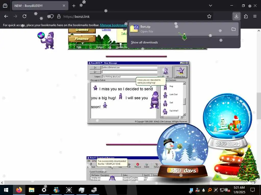Screen dimensions: 261x195
Task: Click Firefox in the taskbar
Action: 19,190
